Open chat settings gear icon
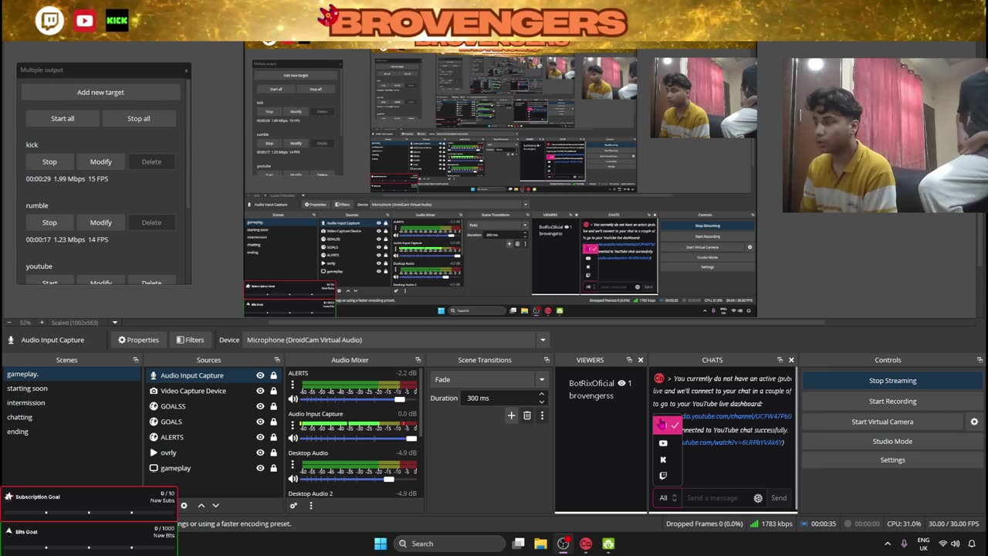 [x=758, y=498]
